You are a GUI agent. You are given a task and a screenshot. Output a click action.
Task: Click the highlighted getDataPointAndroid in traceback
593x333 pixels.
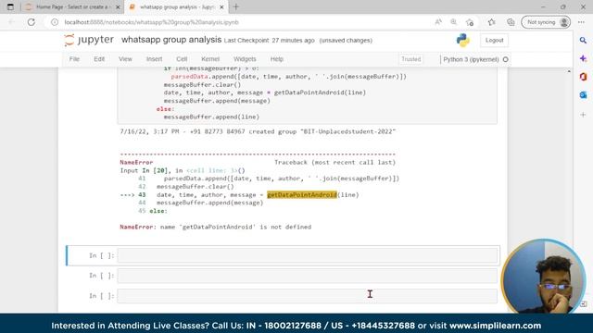coord(302,195)
